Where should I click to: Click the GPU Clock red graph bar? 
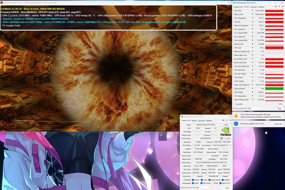[274, 11]
